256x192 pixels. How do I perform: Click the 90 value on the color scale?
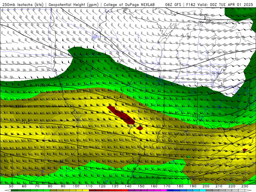pos(63,186)
